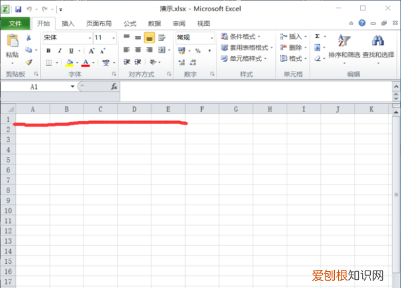Open the insert function fx button
The width and height of the screenshot is (401, 288).
click(114, 87)
